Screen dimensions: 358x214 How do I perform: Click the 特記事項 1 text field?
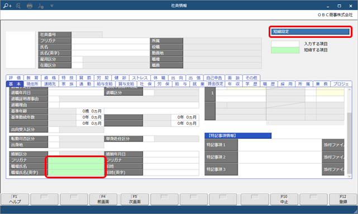(280, 145)
